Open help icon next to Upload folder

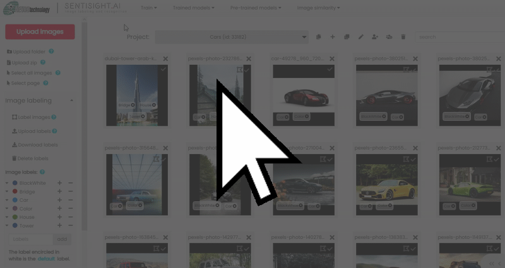[51, 52]
